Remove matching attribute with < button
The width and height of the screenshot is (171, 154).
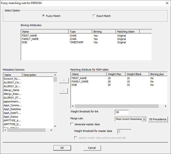tap(63, 91)
